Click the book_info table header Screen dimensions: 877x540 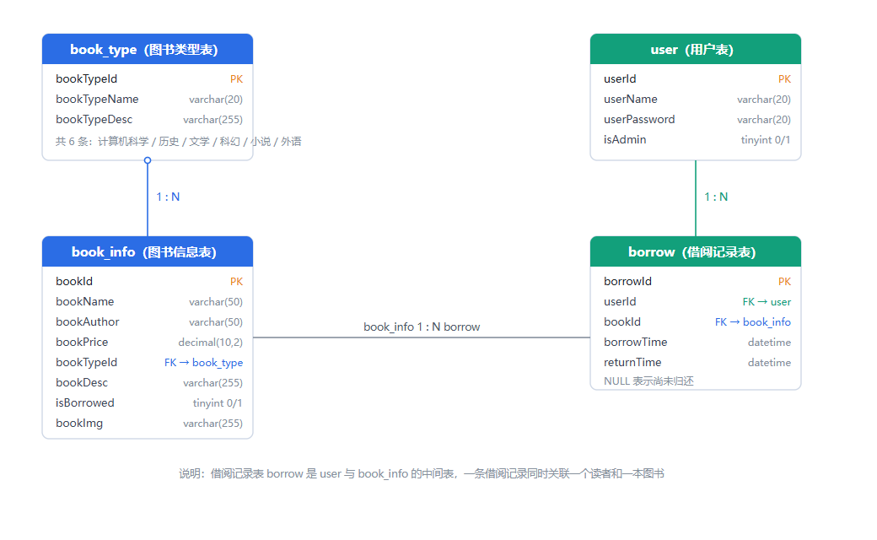point(147,251)
